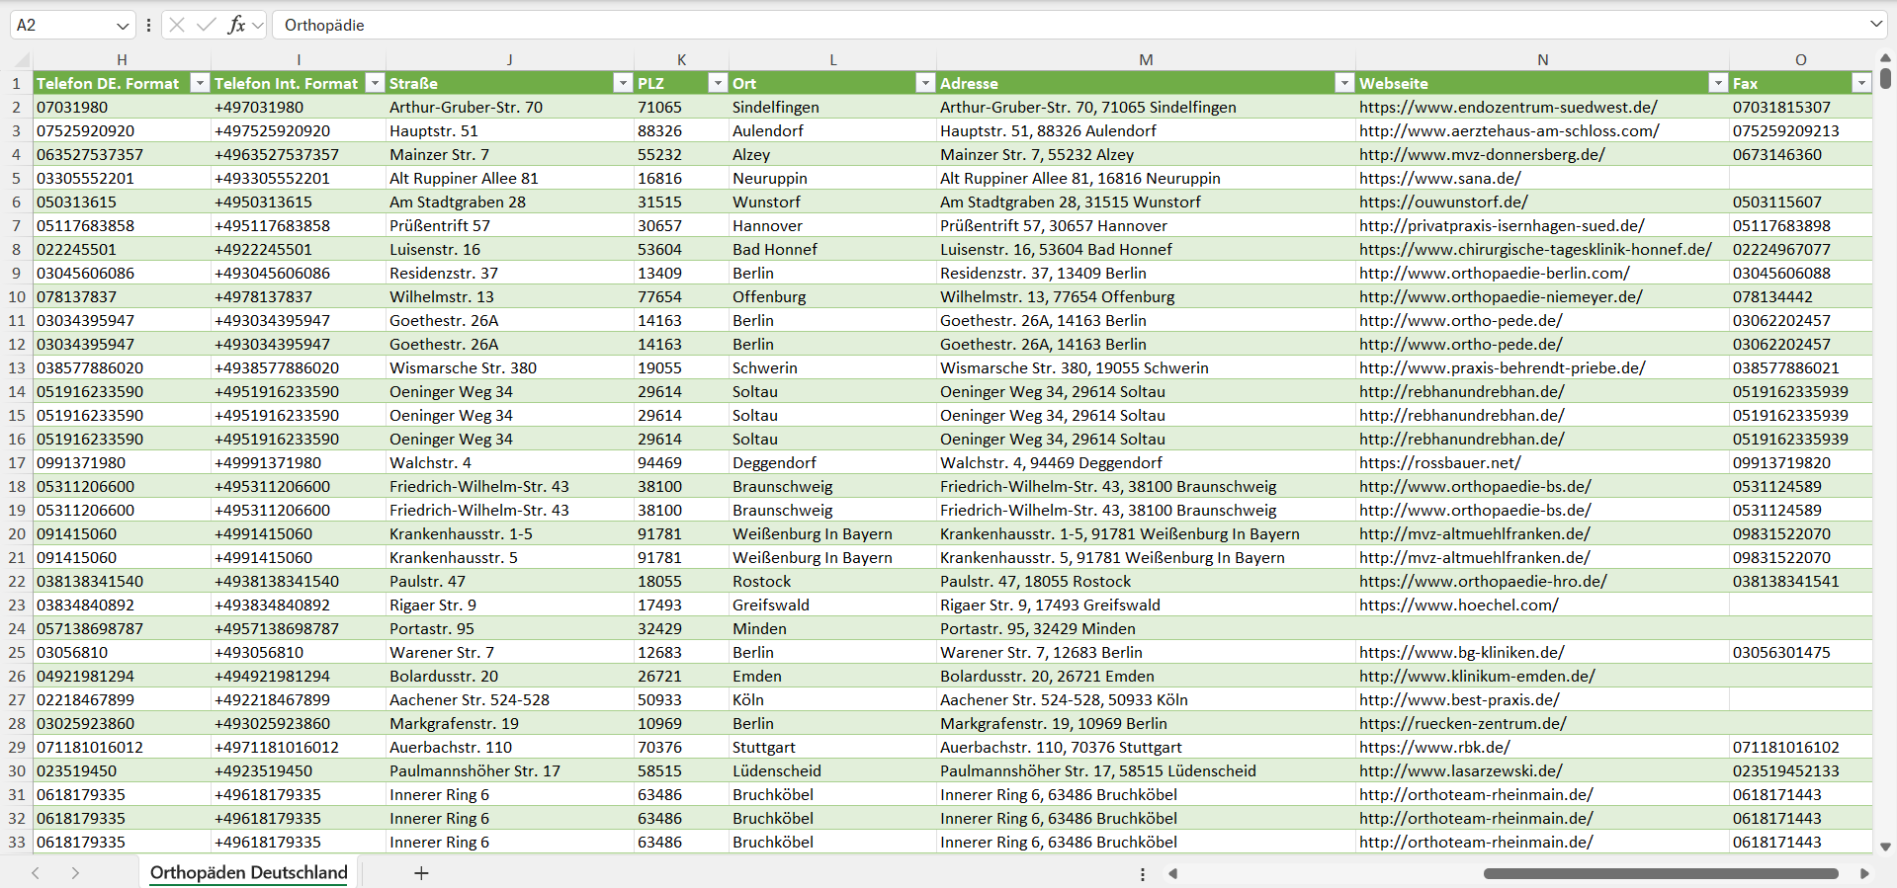Select Ort cell Lüdenscheid
The width and height of the screenshot is (1897, 888).
833,770
